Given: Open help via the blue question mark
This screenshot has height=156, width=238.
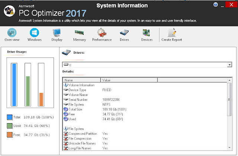Looking at the screenshot, I should tap(216, 4).
